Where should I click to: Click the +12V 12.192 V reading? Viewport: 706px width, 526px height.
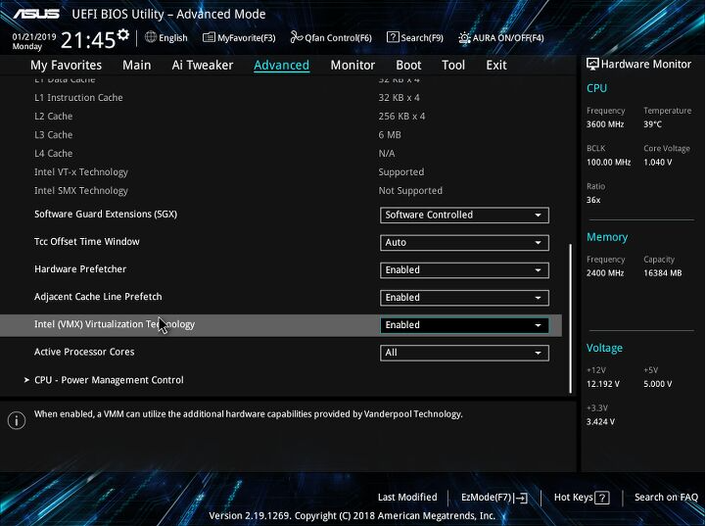[x=603, y=384]
